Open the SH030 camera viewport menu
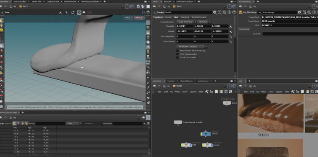 coord(139,18)
